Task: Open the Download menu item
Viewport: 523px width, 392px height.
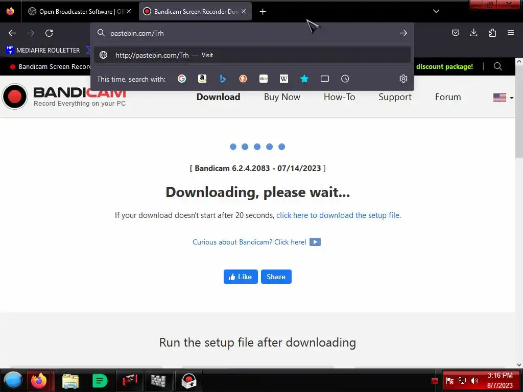Action: (x=218, y=97)
